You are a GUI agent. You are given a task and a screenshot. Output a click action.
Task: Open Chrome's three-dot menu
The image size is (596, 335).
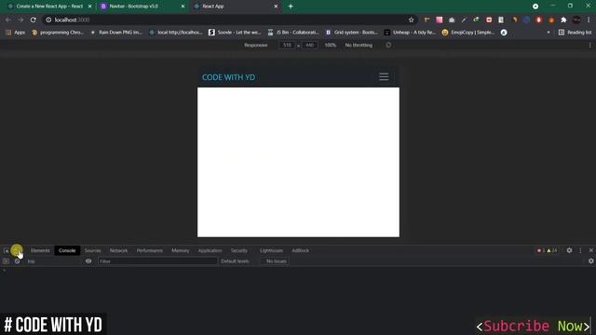[x=589, y=20]
